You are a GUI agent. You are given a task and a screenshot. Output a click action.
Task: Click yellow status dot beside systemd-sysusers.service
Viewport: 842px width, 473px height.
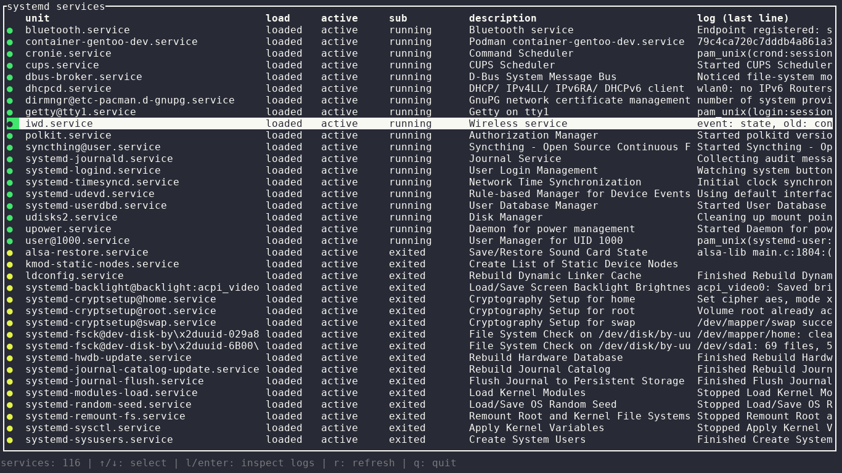point(10,440)
